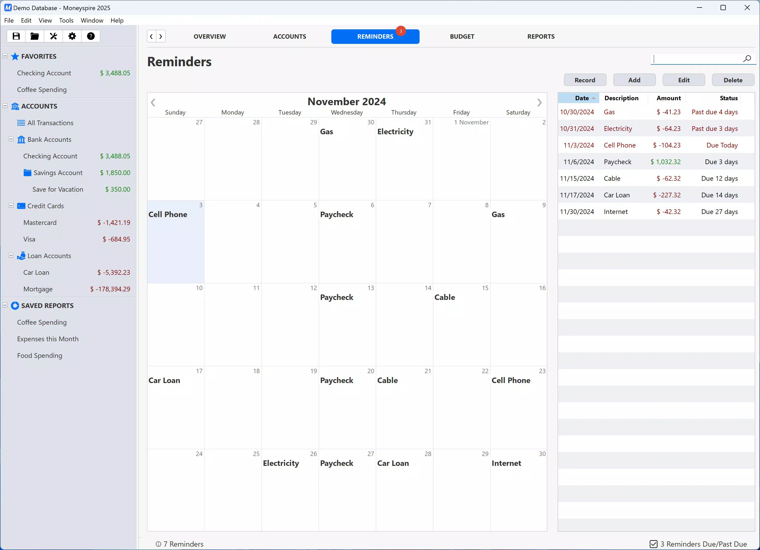The width and height of the screenshot is (760, 550).
Task: Click the search magnifier icon
Action: point(747,59)
